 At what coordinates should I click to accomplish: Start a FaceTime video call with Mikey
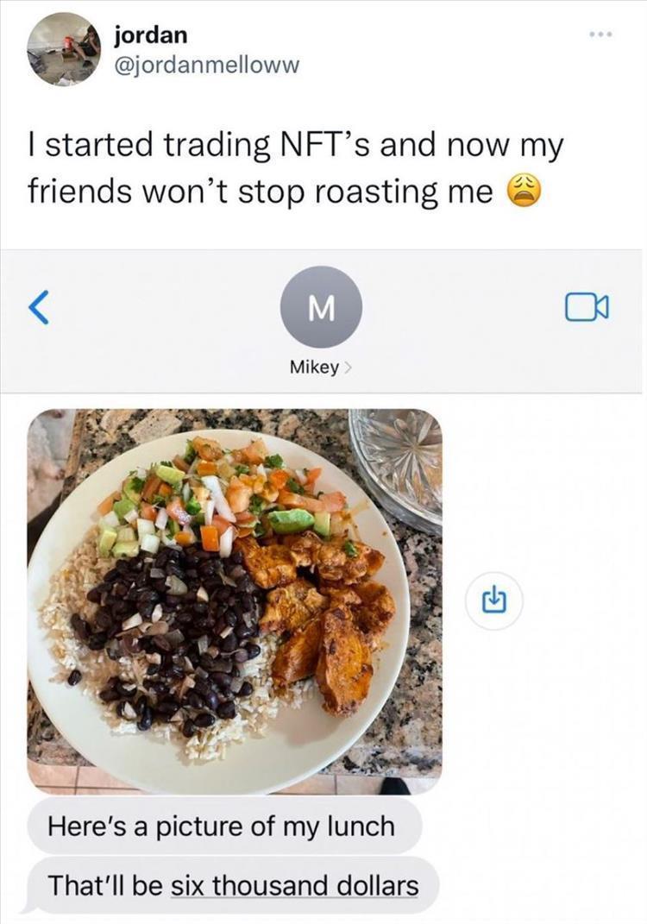pos(587,308)
